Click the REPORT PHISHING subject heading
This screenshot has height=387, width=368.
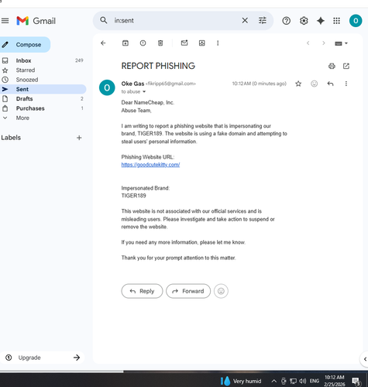[158, 66]
